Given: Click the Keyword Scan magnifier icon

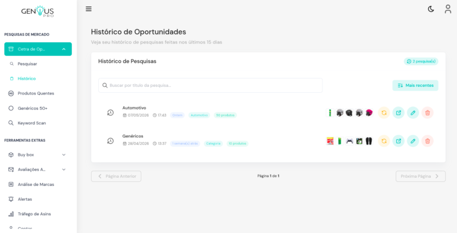Looking at the screenshot, I should [11, 123].
